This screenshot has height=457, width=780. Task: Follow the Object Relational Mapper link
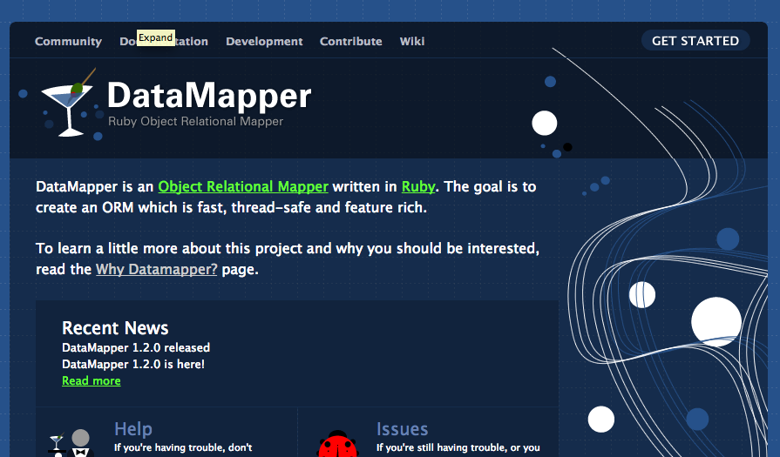tap(243, 187)
